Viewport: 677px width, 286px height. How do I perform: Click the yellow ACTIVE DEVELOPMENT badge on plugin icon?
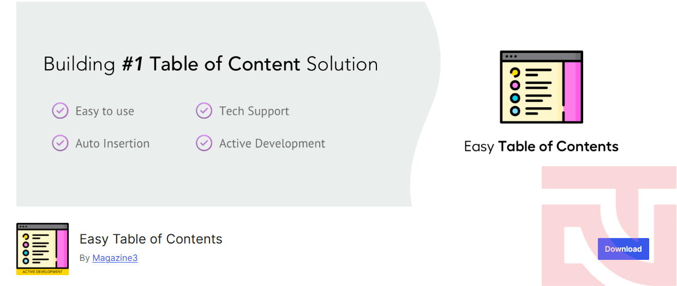point(43,271)
